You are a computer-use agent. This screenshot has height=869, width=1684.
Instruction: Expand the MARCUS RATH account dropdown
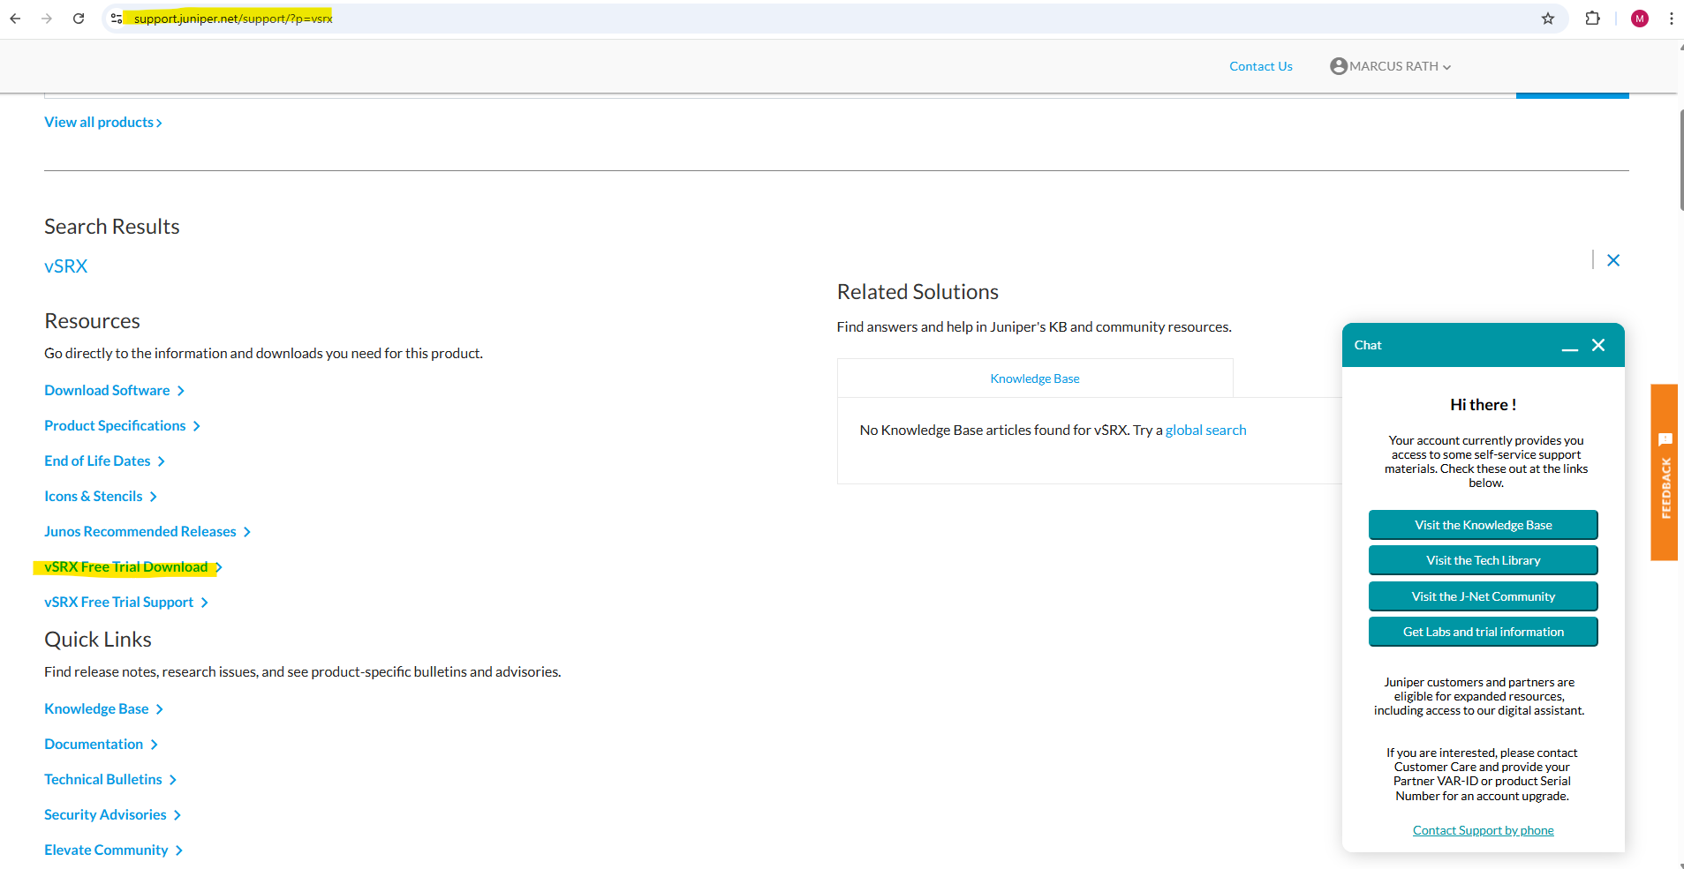1400,66
